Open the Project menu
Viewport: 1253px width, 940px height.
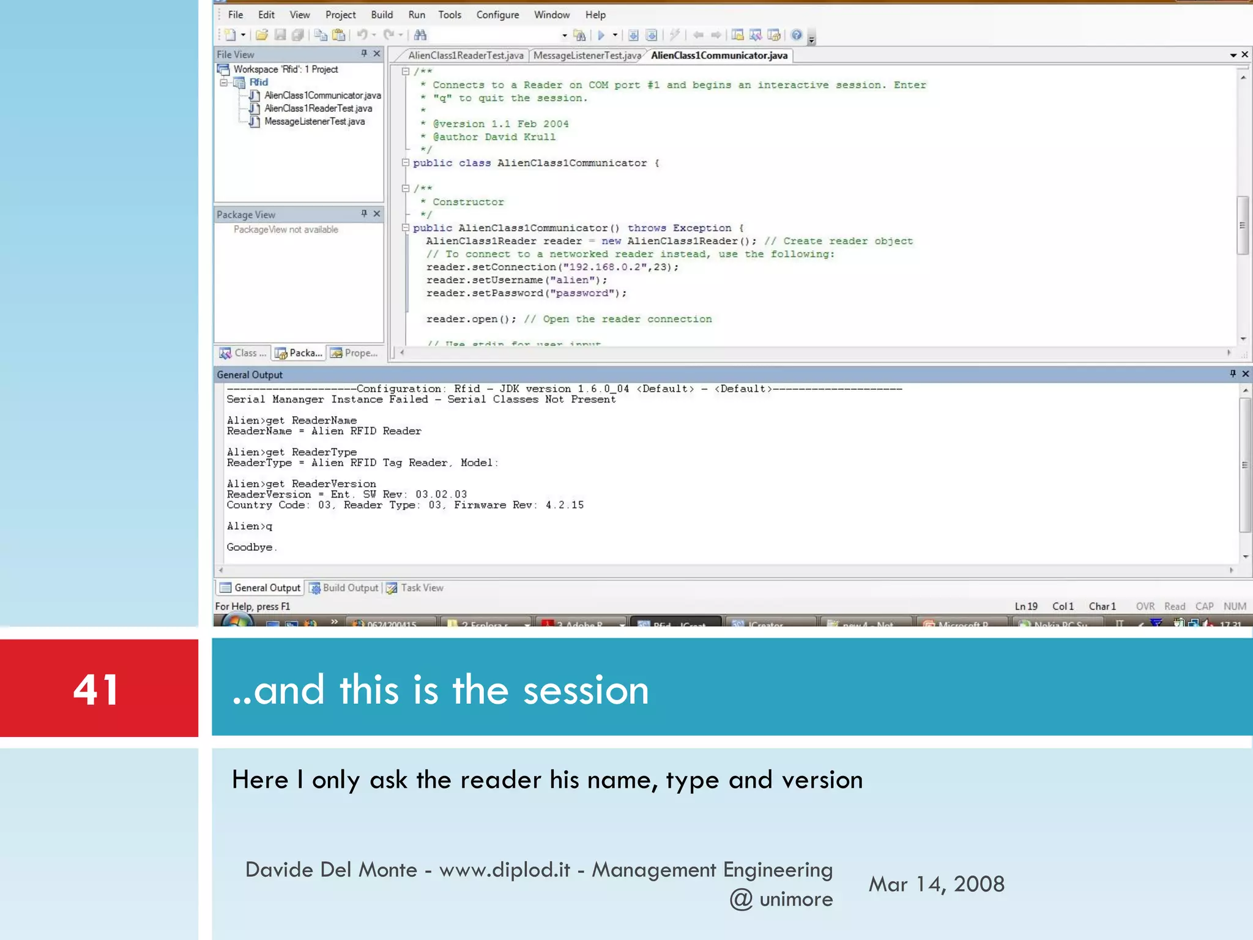(x=340, y=15)
